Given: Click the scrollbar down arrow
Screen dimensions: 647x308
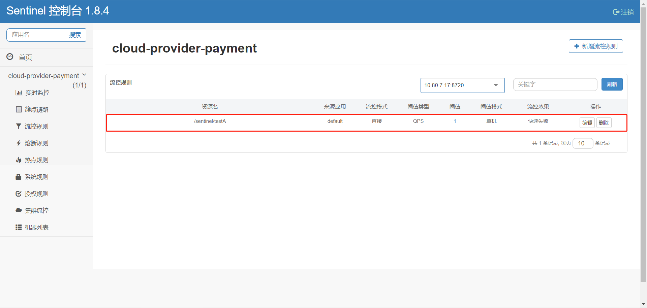Looking at the screenshot, I should coord(643,304).
